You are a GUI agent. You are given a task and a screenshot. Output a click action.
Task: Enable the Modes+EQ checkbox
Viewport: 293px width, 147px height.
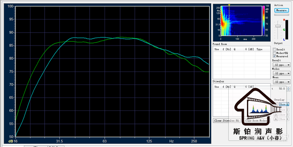pyautogui.click(x=274, y=53)
